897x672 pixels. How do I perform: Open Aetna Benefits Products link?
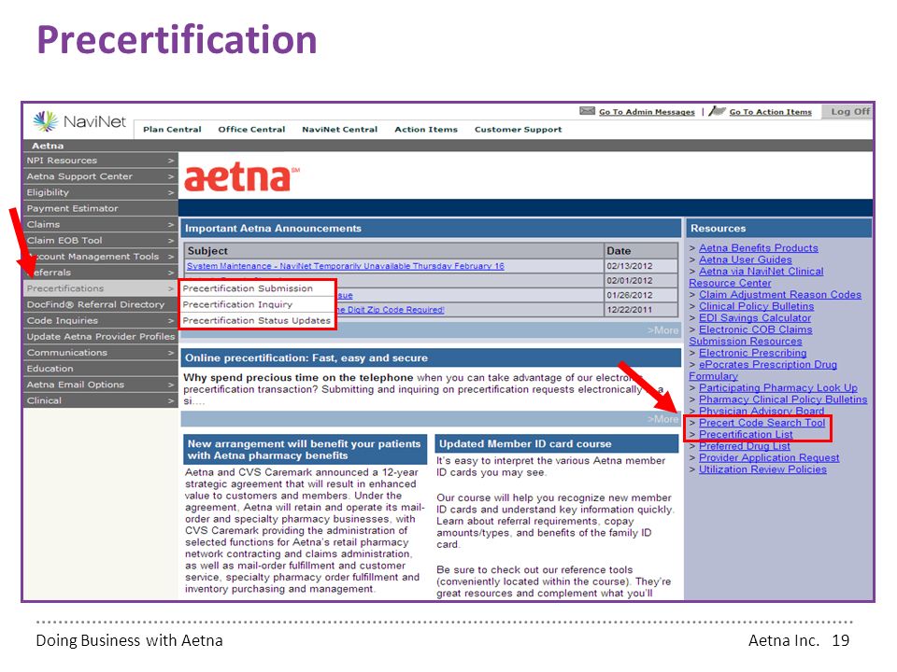coord(758,248)
